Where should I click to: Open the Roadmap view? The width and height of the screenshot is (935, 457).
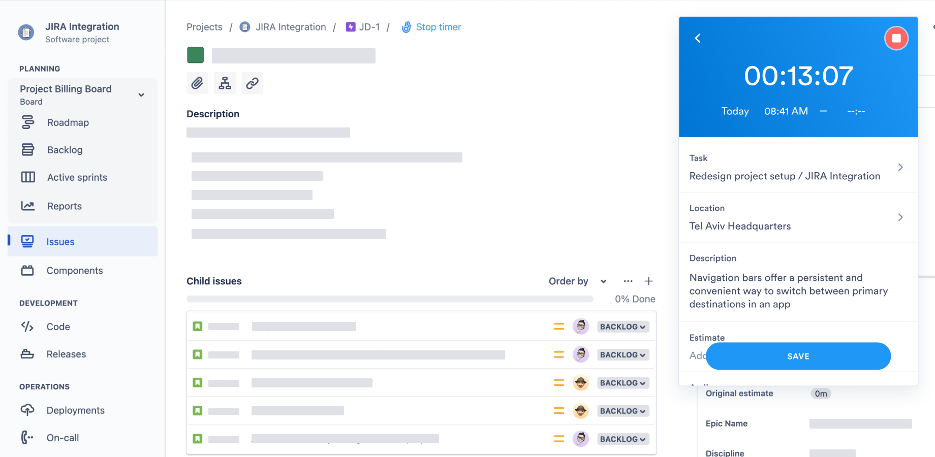pyautogui.click(x=68, y=122)
